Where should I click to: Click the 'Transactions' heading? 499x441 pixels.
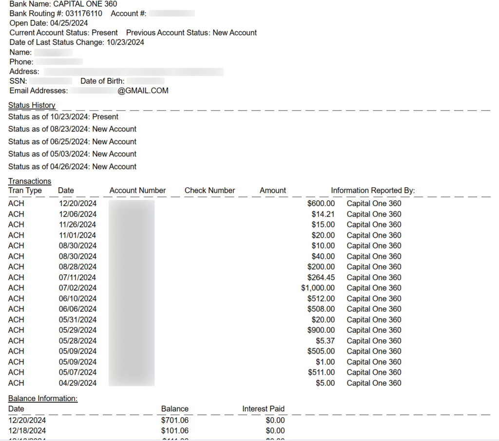(30, 181)
